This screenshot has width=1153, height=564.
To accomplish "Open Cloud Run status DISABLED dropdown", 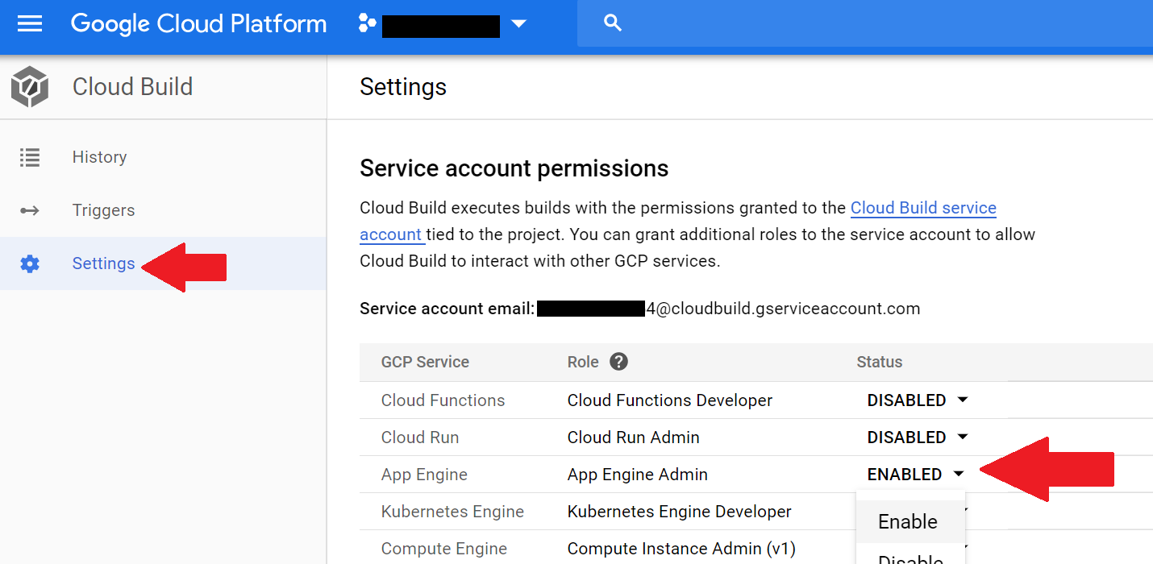I will click(917, 438).
